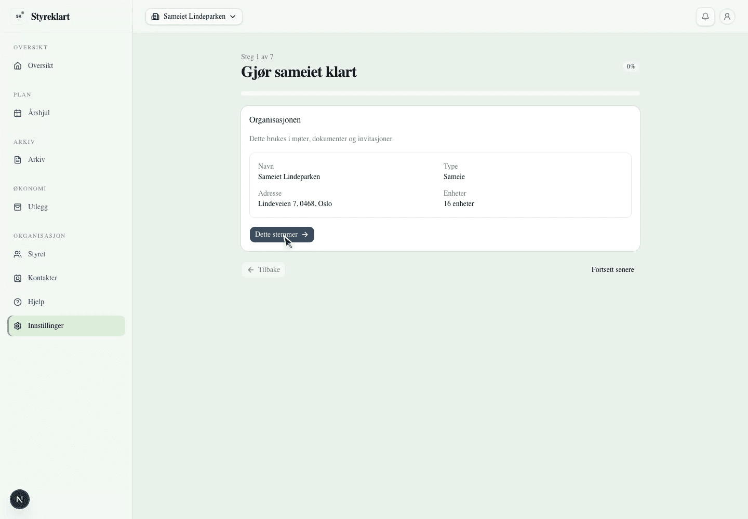Click the chevron beside Sameiet Lindeparken
This screenshot has width=748, height=519.
(x=233, y=17)
